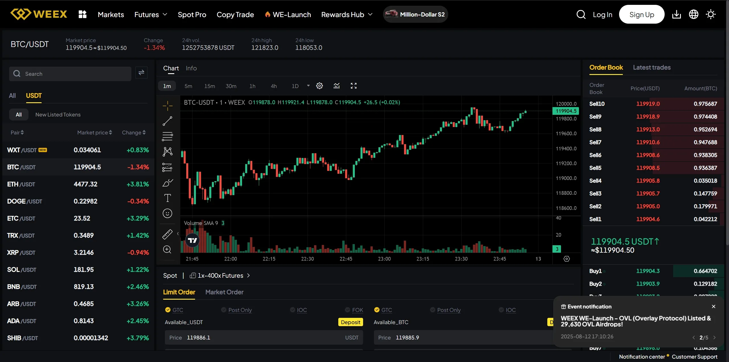This screenshot has height=362, width=729.
Task: Switch to Latest trades tab
Action: point(652,68)
